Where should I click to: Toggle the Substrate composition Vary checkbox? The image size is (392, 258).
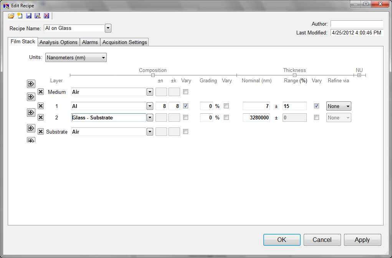185,132
